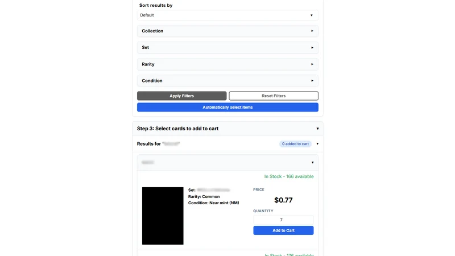Image resolution: width=455 pixels, height=256 pixels.
Task: Click the Set arrow icon
Action: tap(312, 48)
